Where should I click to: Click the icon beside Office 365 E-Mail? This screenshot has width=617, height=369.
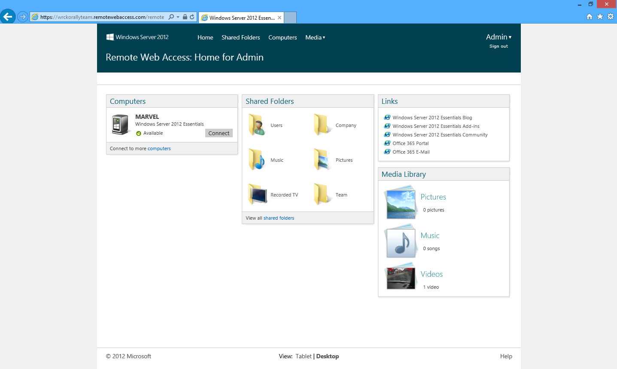click(x=387, y=151)
